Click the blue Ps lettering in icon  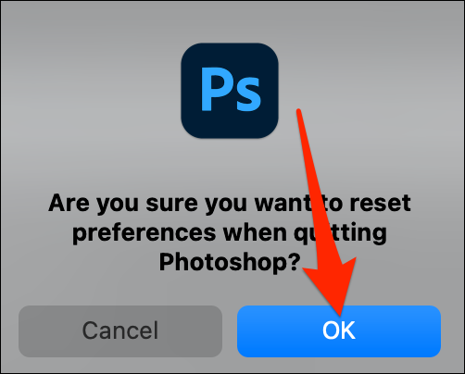pos(231,89)
